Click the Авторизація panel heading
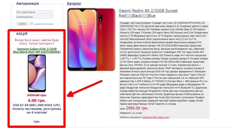 pyautogui.click(x=27, y=3)
